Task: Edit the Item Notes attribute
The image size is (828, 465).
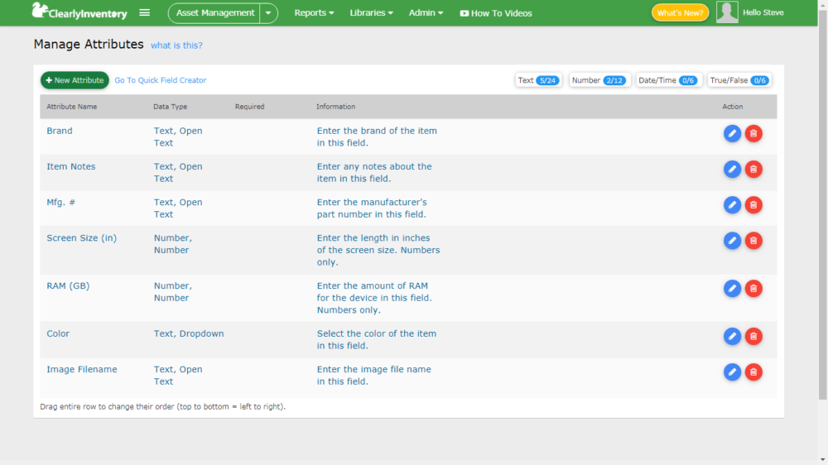Action: pyautogui.click(x=732, y=170)
